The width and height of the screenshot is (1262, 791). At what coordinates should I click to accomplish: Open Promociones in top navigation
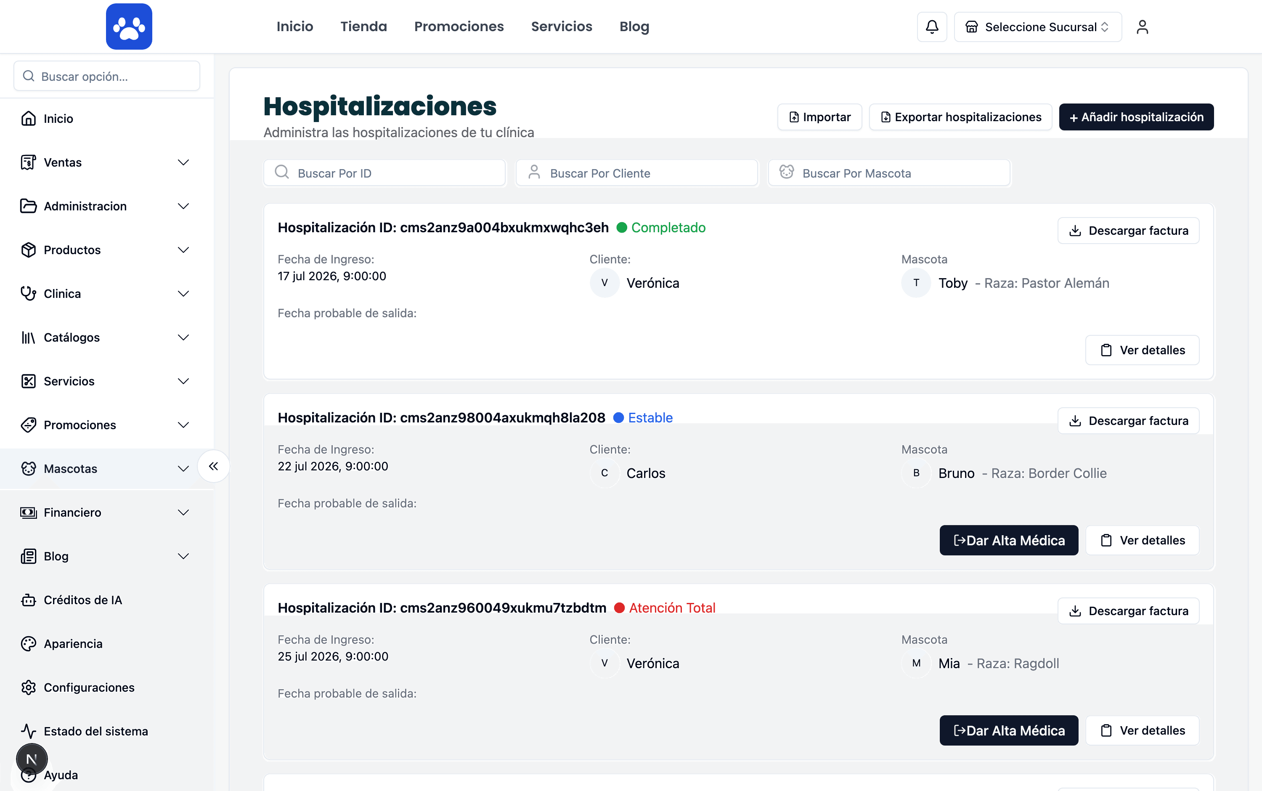[459, 27]
